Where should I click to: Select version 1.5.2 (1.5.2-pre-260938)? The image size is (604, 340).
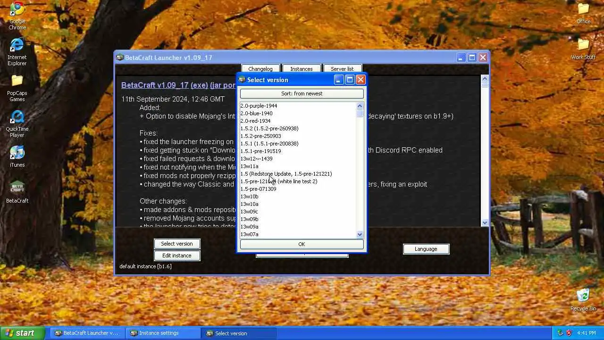[298, 128]
